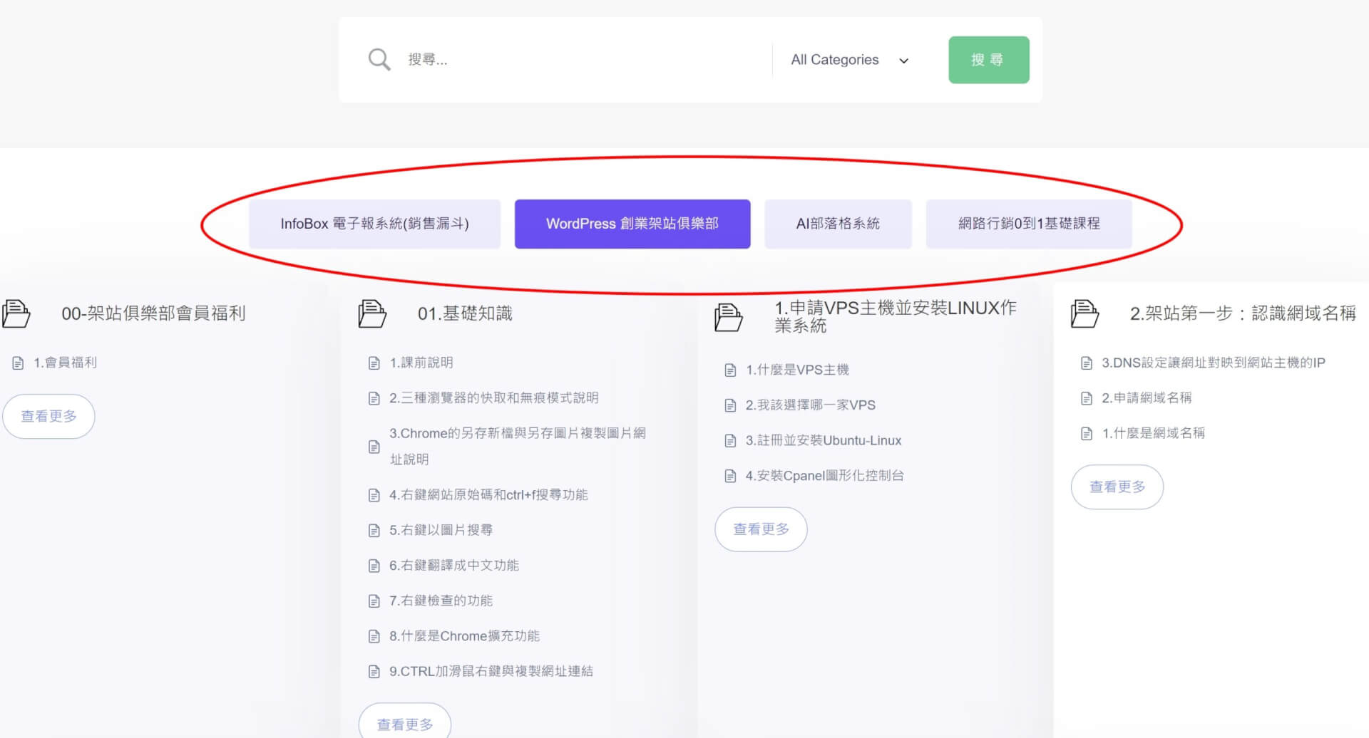Open the 8.什麼是Chrome擴充功能 article
The width and height of the screenshot is (1369, 738).
[x=464, y=635]
